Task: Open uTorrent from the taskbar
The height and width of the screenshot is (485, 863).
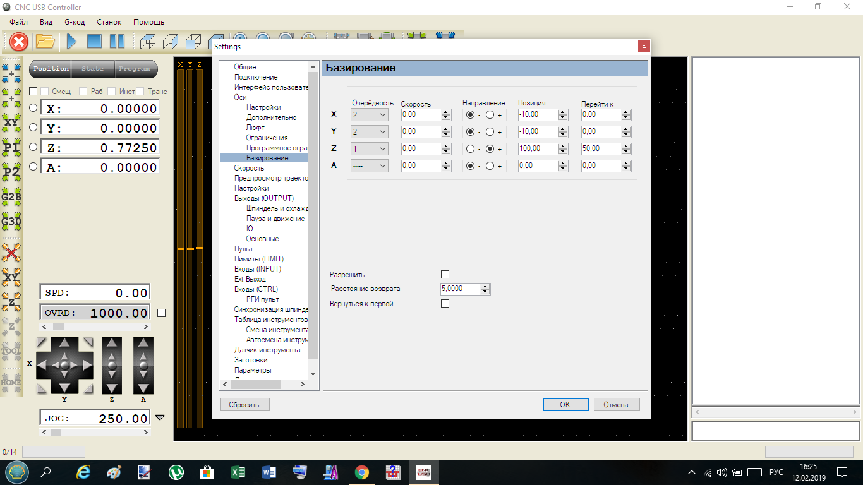Action: 176,472
